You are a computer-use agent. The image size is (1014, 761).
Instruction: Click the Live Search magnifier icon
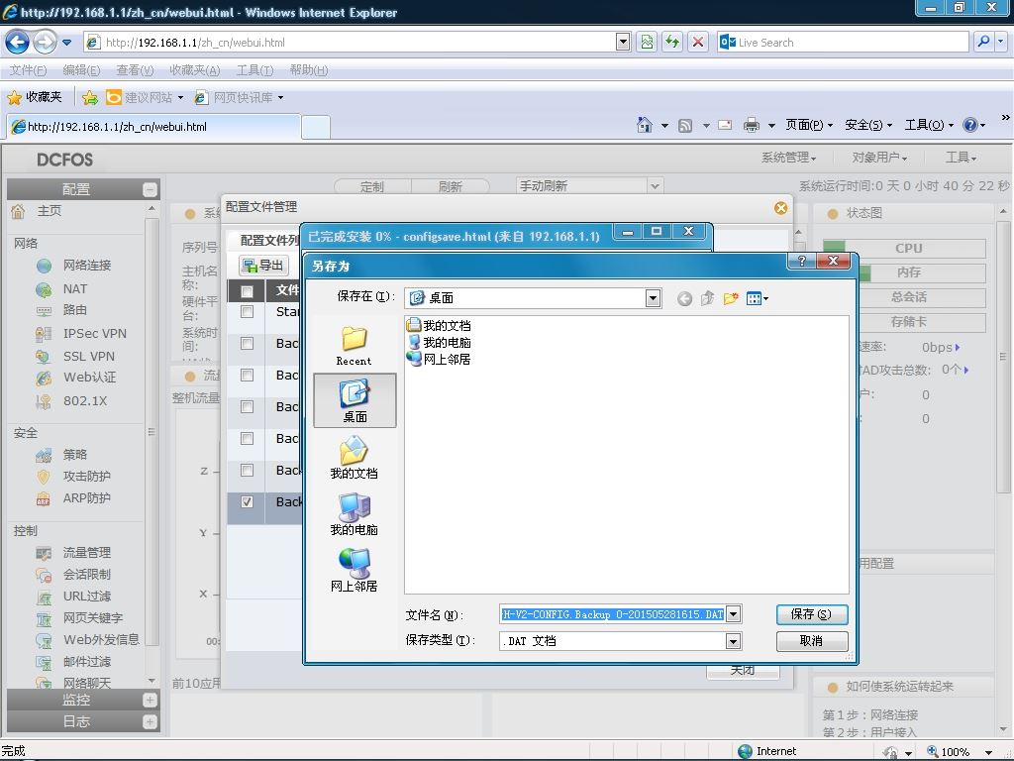coord(983,42)
